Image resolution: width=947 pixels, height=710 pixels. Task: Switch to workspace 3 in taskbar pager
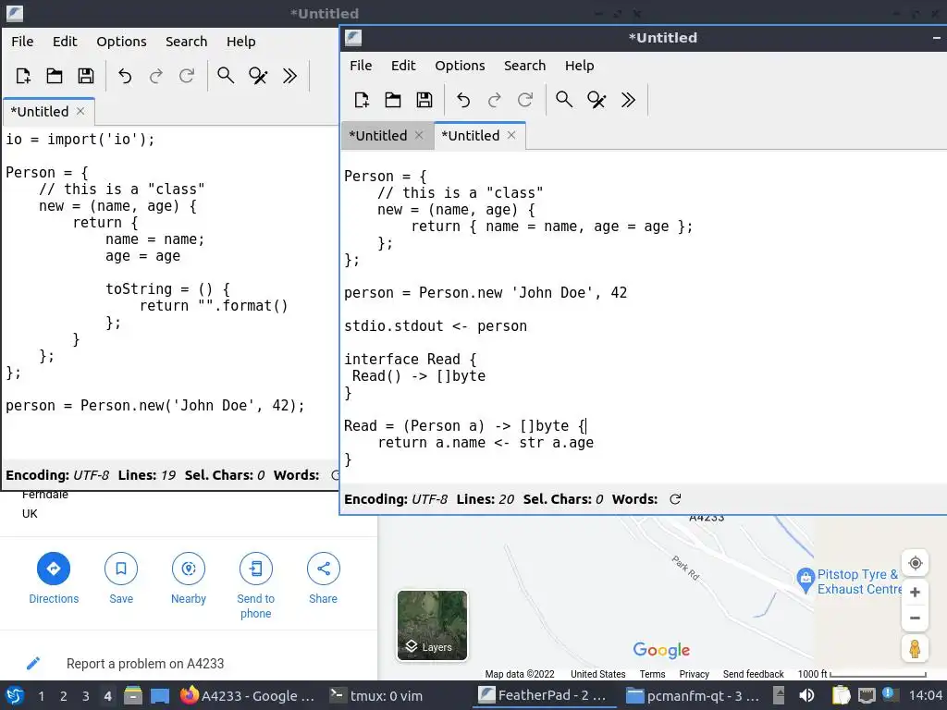(x=85, y=696)
